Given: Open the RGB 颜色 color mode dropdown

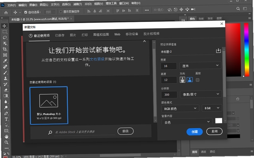Looking at the screenshot, I should 180,109.
